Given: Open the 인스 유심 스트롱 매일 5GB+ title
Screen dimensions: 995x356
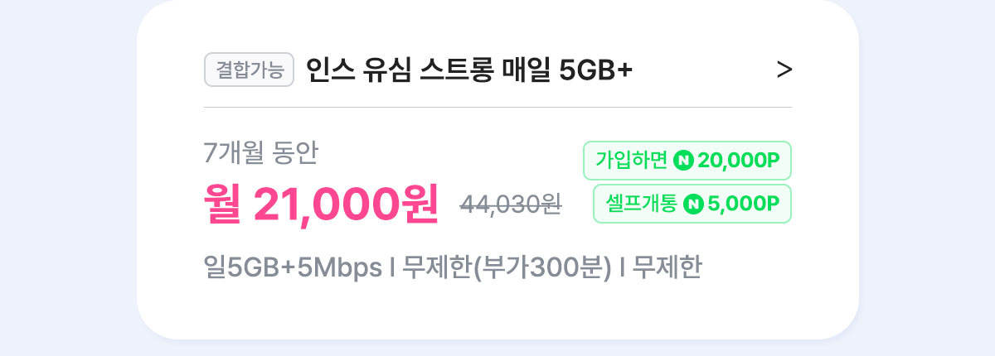Looking at the screenshot, I should (x=469, y=70).
